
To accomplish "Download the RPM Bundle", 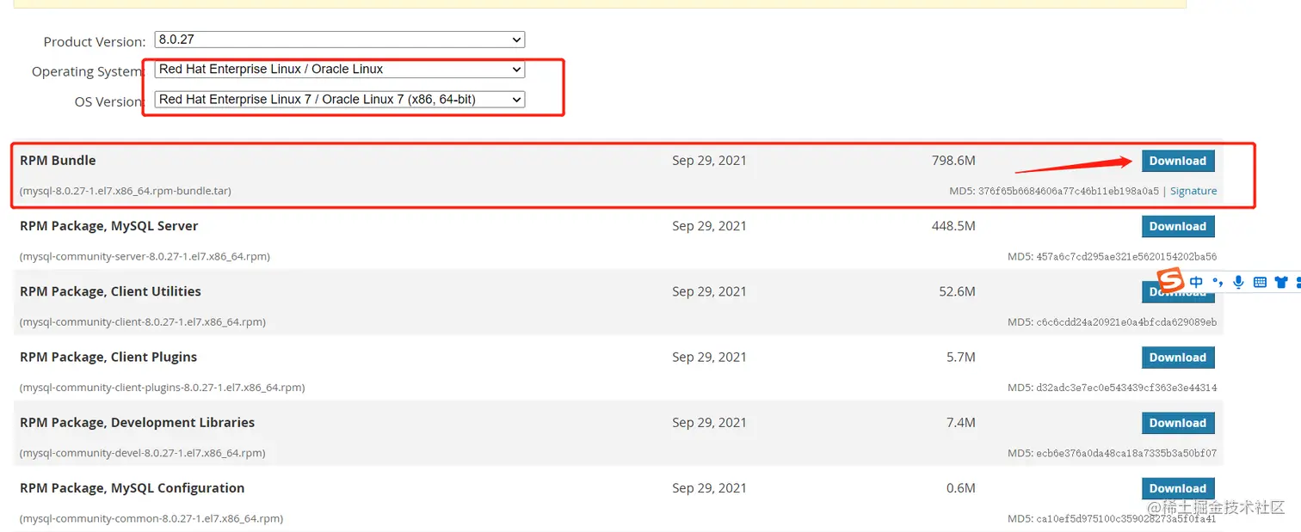I will coord(1178,161).
